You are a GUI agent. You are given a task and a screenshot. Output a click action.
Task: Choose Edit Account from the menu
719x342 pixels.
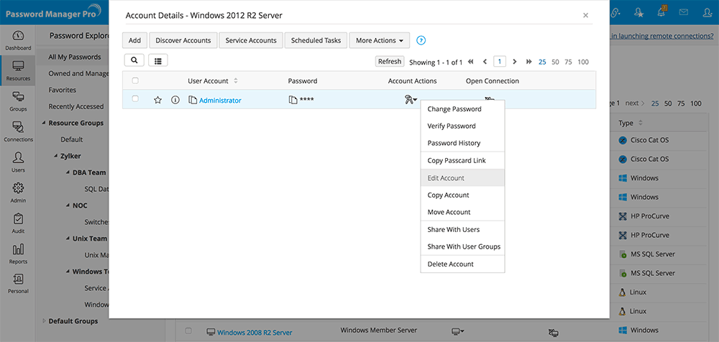[x=462, y=178]
